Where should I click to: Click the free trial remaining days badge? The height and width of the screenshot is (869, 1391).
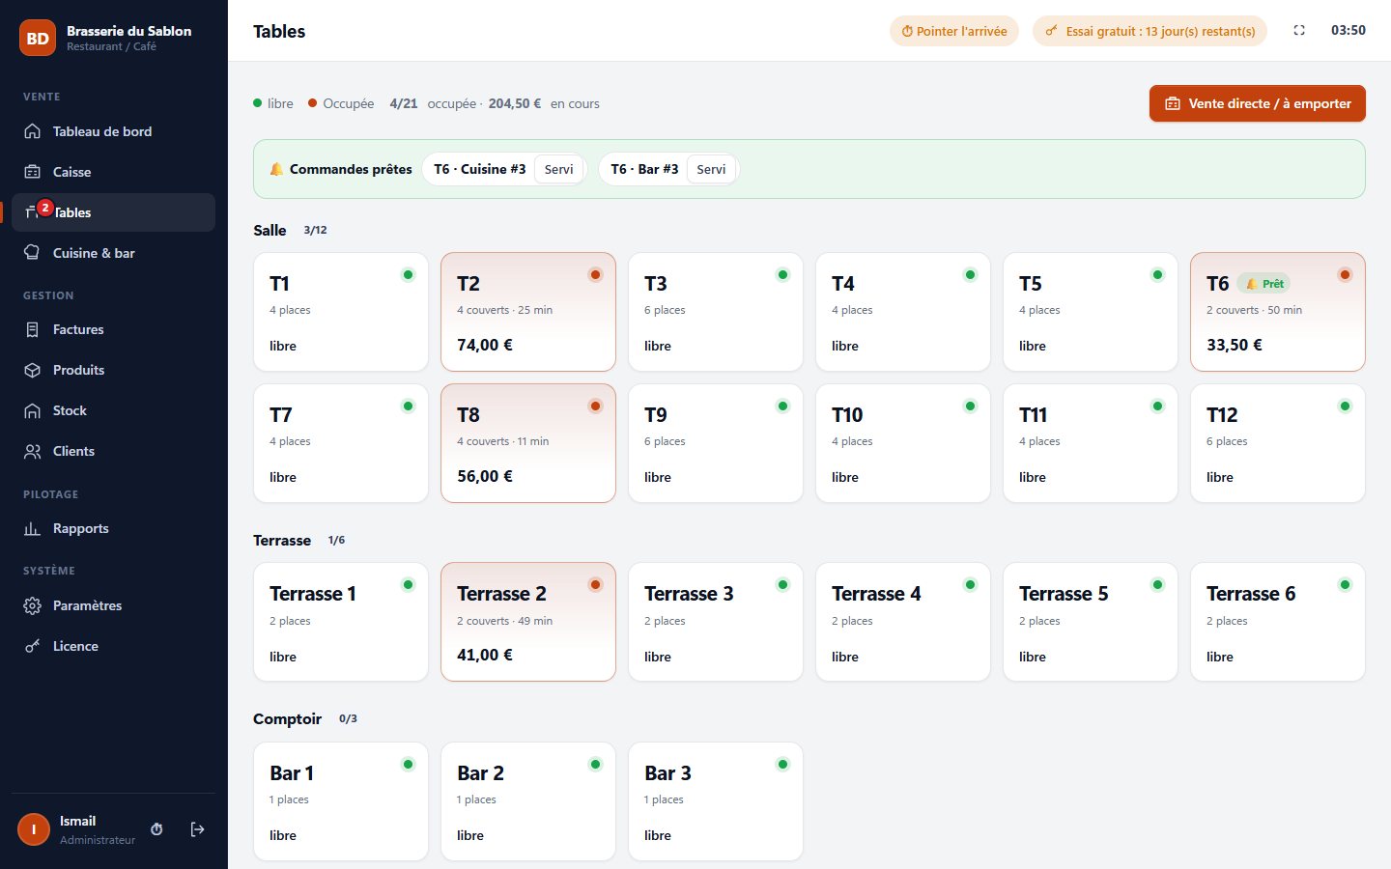click(x=1150, y=31)
